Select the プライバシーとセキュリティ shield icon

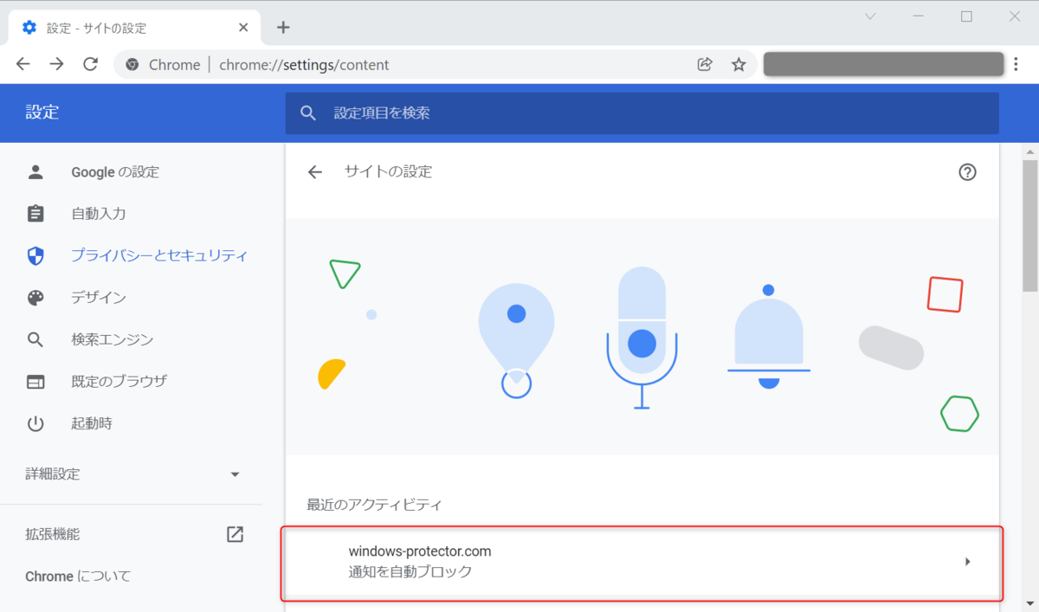(35, 255)
